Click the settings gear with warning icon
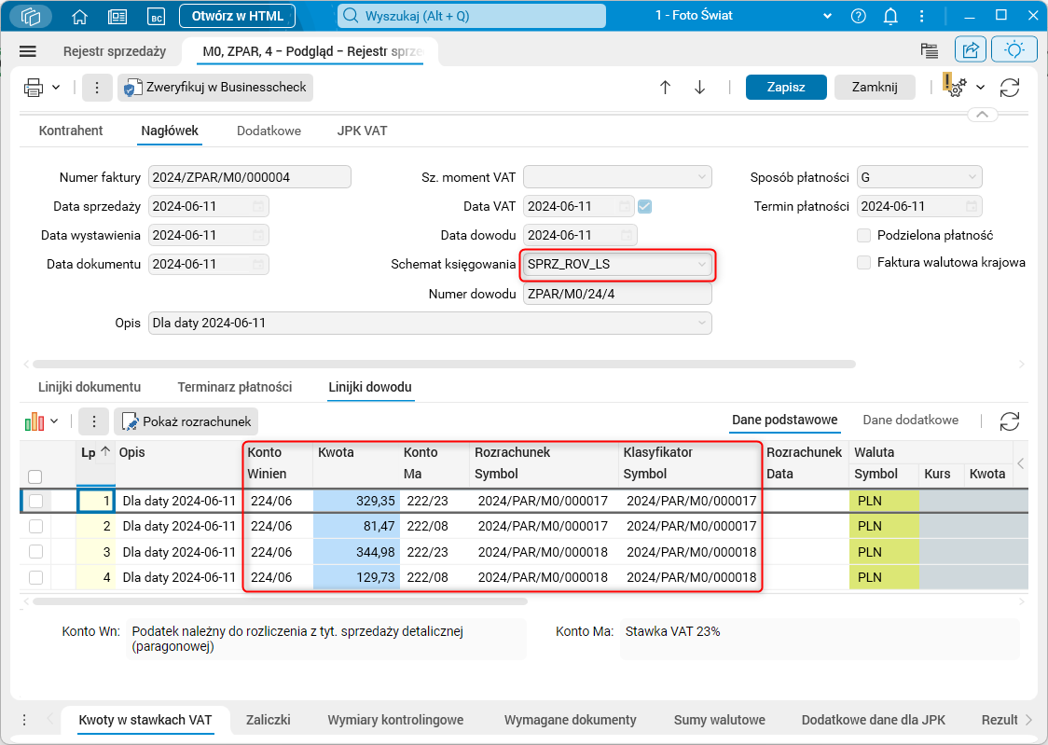Viewport: 1048px width, 745px height. [955, 86]
